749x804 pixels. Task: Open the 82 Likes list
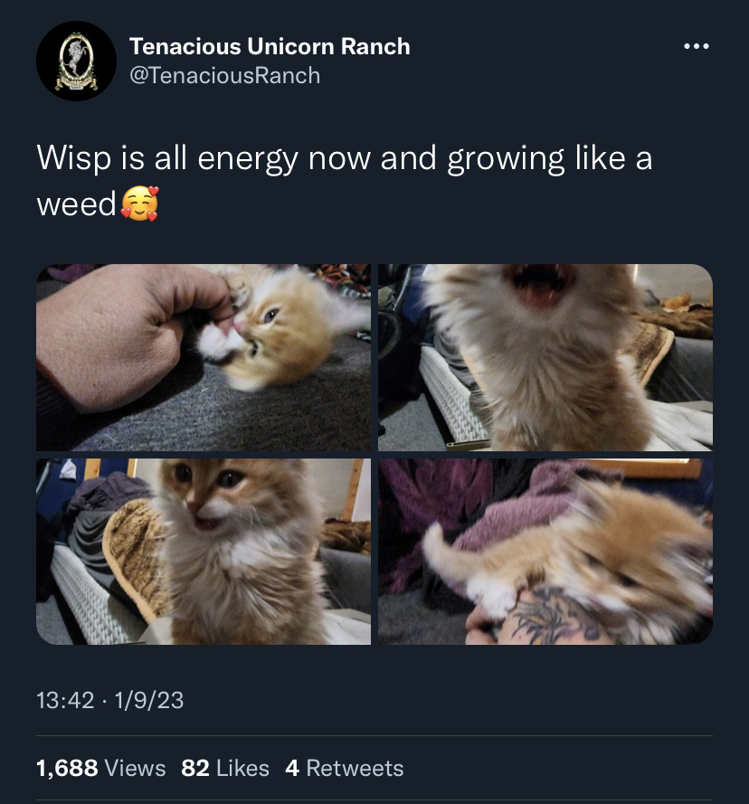pos(224,768)
